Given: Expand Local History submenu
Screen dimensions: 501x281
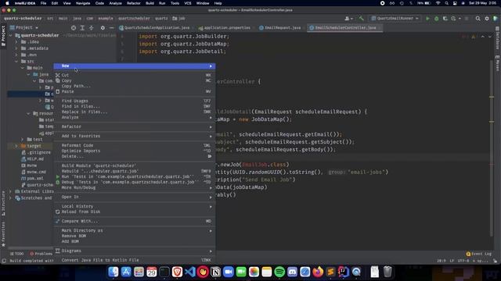Looking at the screenshot, I should (134, 206).
